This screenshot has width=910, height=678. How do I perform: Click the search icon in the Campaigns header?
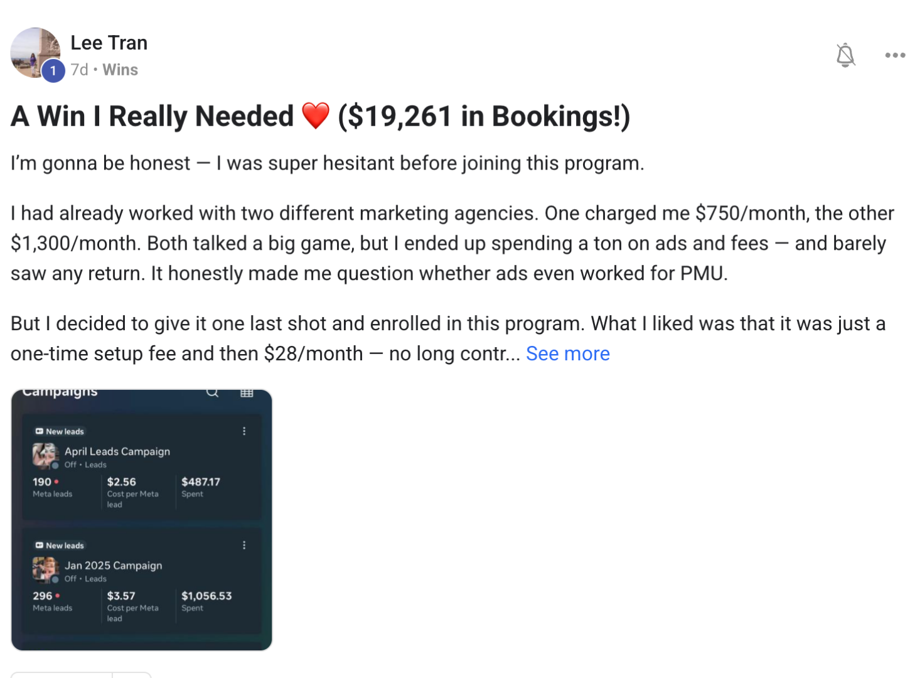pyautogui.click(x=211, y=392)
